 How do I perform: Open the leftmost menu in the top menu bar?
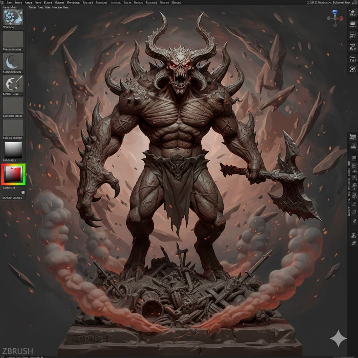click(x=9, y=2)
